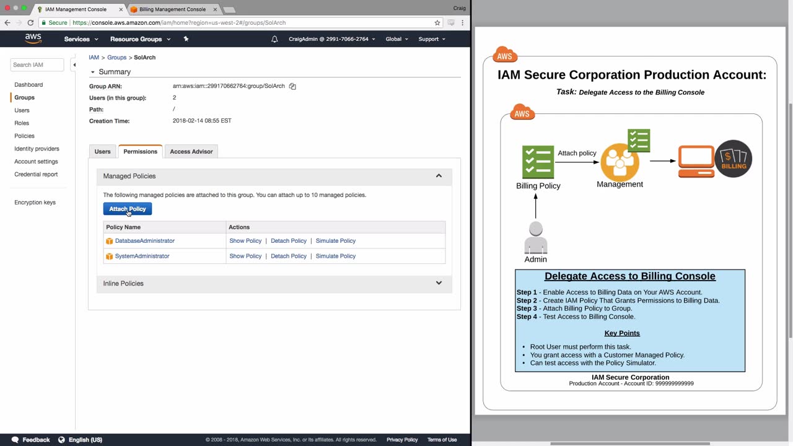793x446 pixels.
Task: Open the Chrome three-dot menu
Action: (462, 23)
